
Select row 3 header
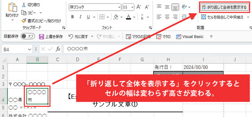4,84
